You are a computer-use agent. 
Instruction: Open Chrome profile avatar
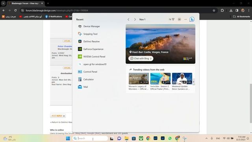click(243, 11)
